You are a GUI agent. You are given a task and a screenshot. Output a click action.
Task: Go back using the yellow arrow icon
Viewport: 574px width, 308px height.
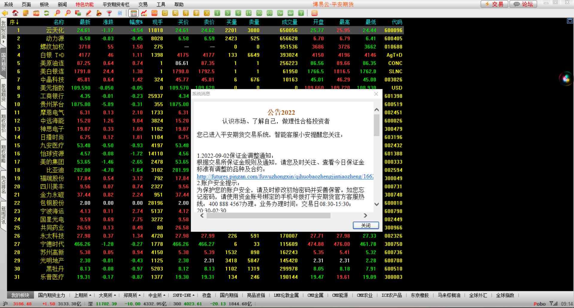[5, 13]
